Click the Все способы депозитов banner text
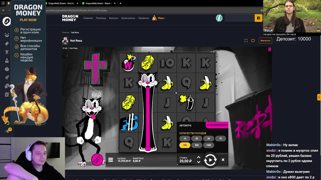 click(30, 47)
